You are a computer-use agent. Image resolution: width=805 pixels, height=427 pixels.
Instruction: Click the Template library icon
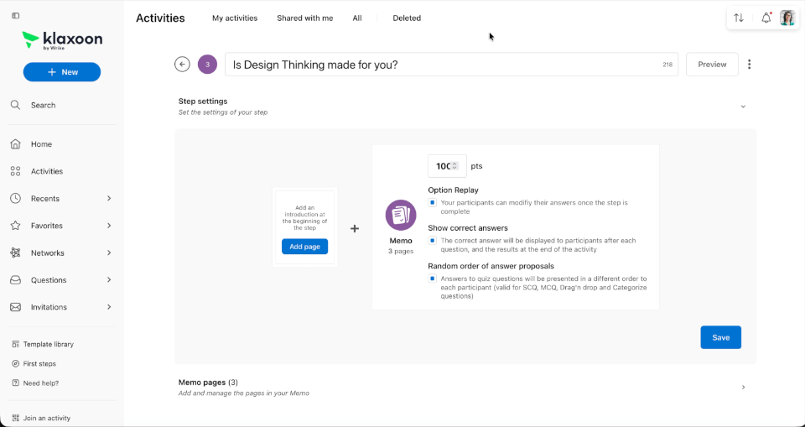[15, 344]
